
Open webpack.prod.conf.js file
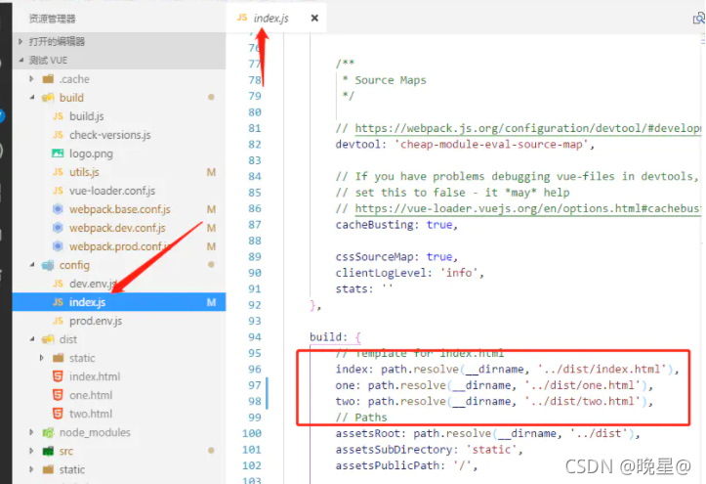point(120,246)
